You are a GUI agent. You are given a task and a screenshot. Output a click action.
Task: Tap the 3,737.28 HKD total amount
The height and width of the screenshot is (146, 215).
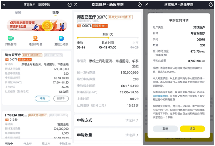pyautogui.click(x=197, y=61)
